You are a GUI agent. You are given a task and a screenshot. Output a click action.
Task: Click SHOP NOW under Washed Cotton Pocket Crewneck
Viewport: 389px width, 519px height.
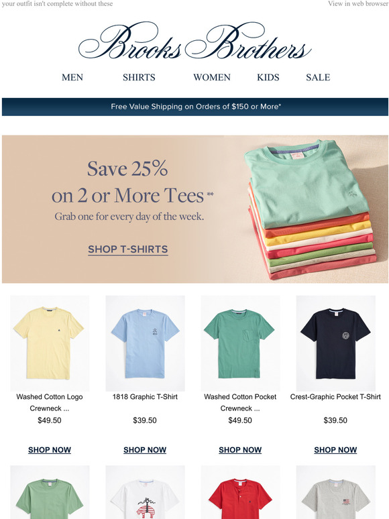coord(240,450)
